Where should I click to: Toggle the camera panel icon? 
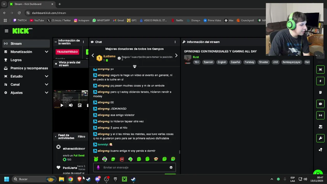point(320,127)
